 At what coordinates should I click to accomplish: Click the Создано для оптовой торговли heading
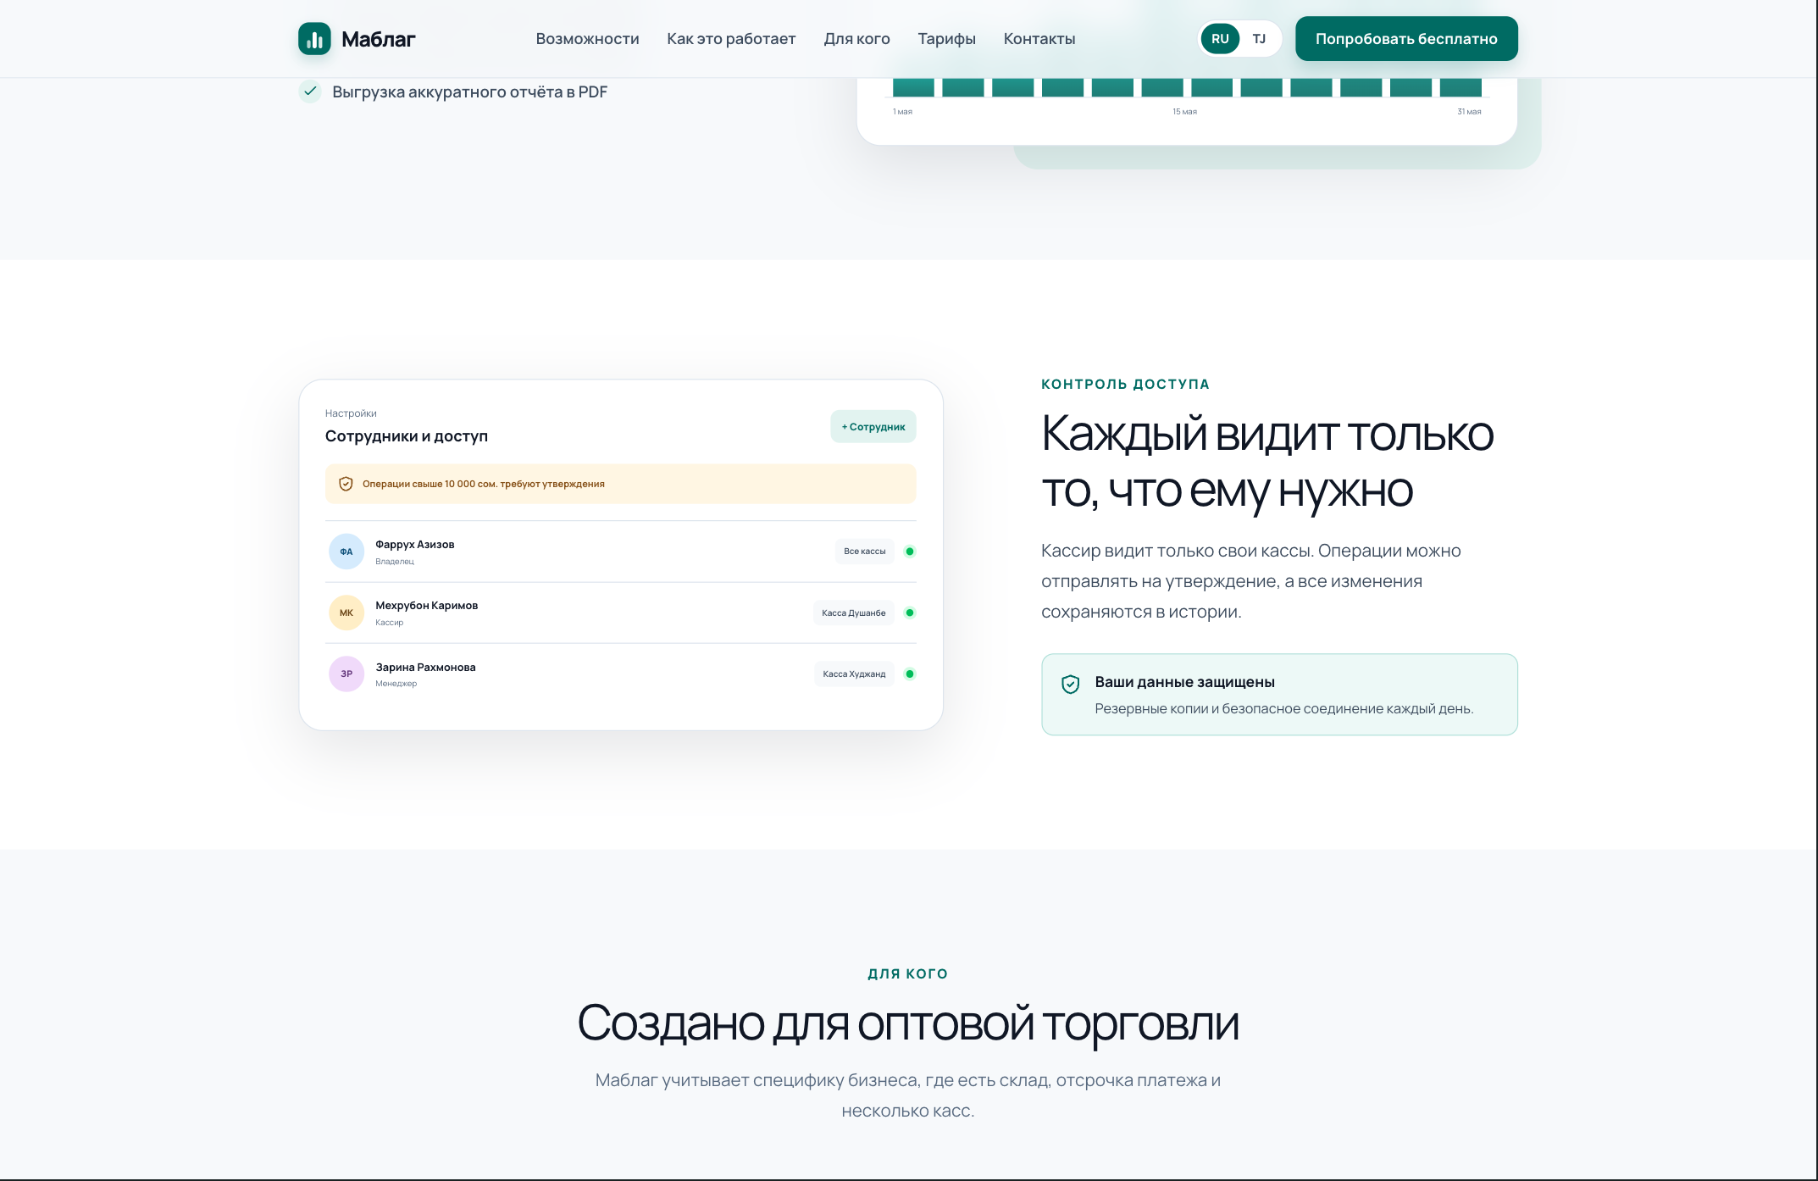pyautogui.click(x=908, y=1023)
